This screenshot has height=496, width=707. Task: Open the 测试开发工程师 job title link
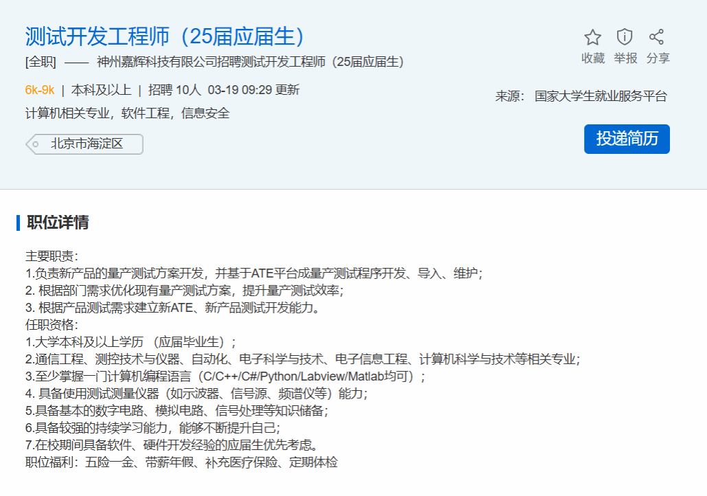(x=165, y=36)
